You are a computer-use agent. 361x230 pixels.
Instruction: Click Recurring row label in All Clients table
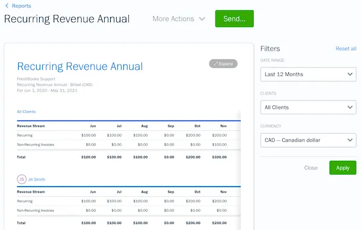coord(25,135)
